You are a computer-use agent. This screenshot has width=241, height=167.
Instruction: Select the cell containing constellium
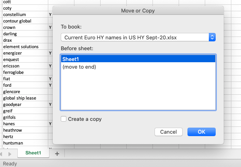click(x=25, y=14)
